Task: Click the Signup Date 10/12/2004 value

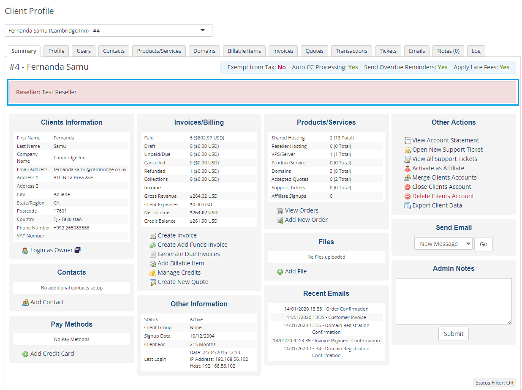Action: coord(202,336)
